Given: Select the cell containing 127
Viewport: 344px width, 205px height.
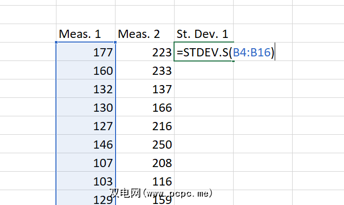Looking at the screenshot, I should click(x=86, y=126).
